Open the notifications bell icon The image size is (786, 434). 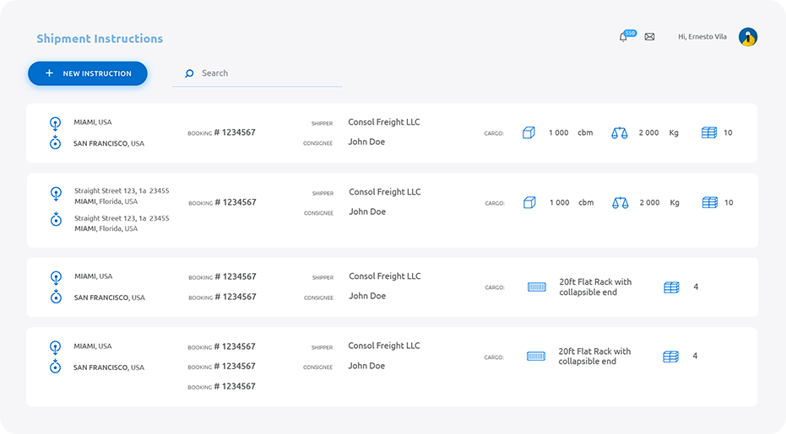[x=623, y=37]
